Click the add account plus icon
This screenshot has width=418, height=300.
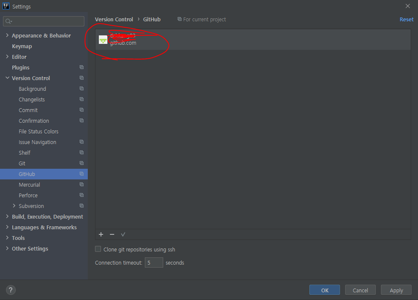[x=101, y=234]
